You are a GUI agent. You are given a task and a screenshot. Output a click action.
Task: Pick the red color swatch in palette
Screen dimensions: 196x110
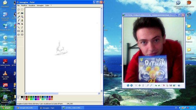[27, 99]
